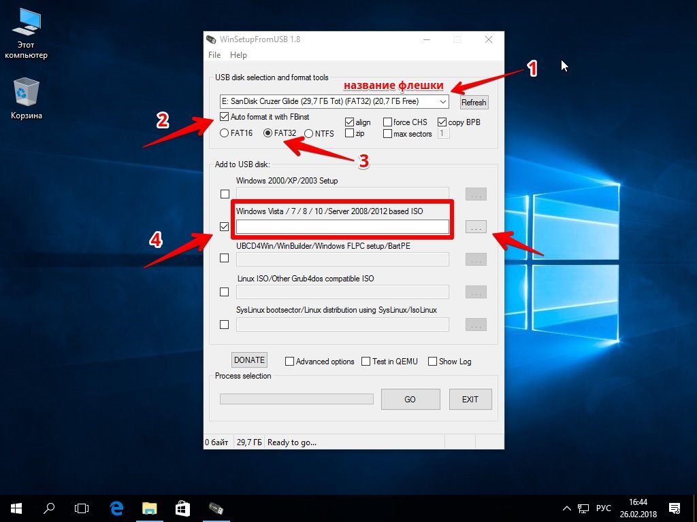The width and height of the screenshot is (697, 522).
Task: Open Microsoft Store from the taskbar
Action: [182, 508]
